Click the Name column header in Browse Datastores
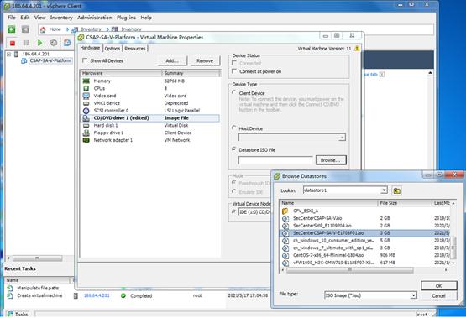 (x=328, y=203)
